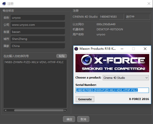Cancel using the 取消 button

point(83,119)
